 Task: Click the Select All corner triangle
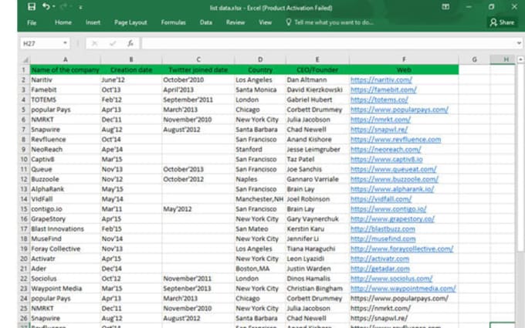pos(25,60)
